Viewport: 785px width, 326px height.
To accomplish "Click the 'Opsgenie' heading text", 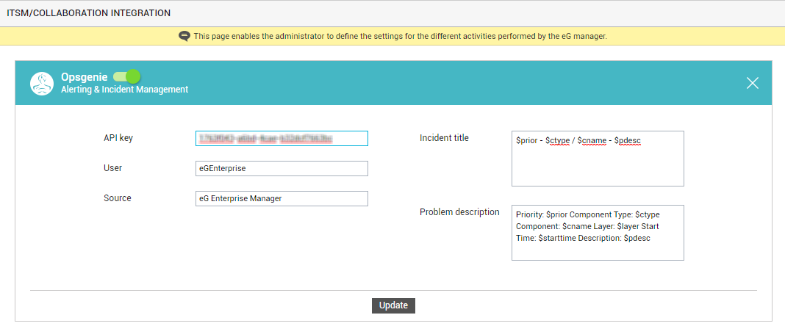I will (84, 77).
